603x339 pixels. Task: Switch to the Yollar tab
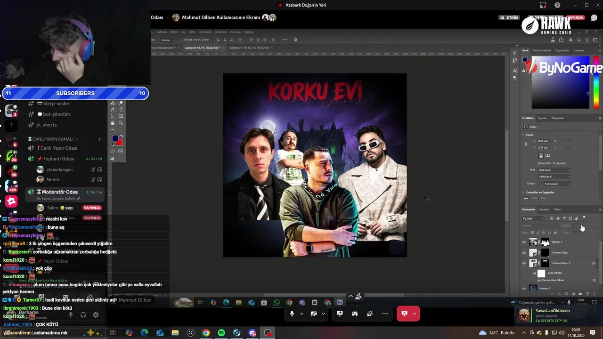pyautogui.click(x=557, y=210)
